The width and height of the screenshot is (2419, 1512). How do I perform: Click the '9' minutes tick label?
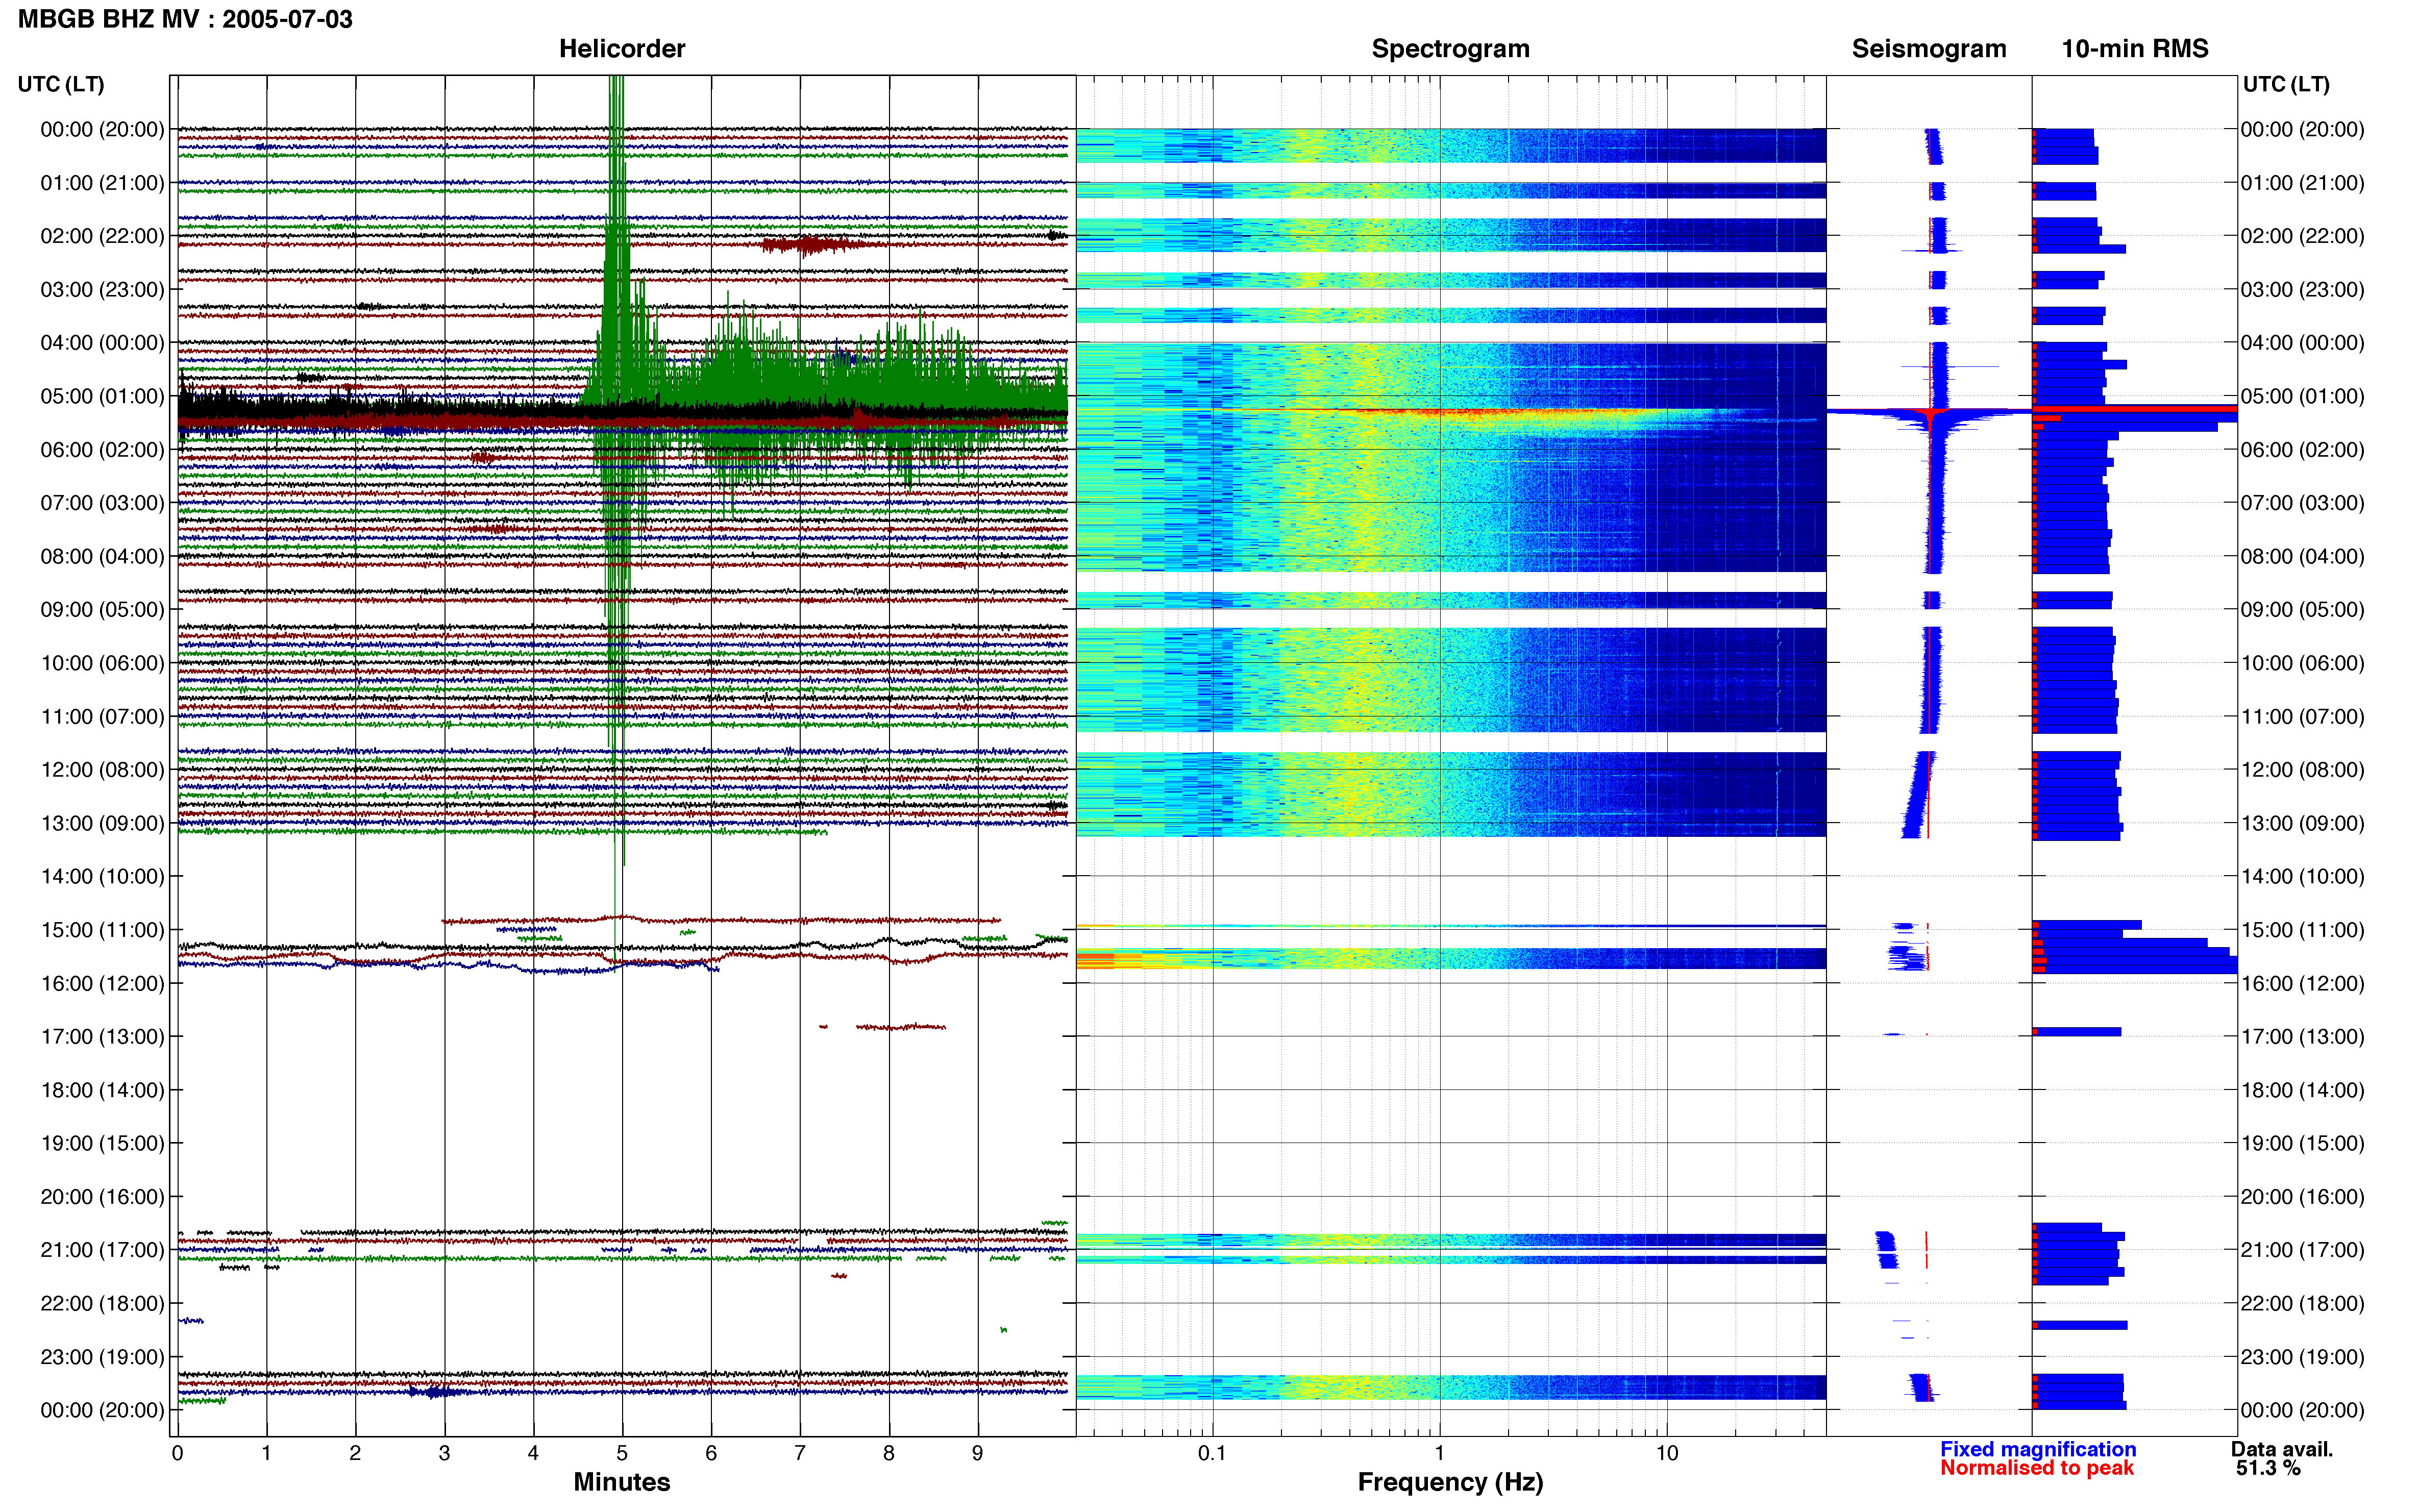pyautogui.click(x=977, y=1453)
